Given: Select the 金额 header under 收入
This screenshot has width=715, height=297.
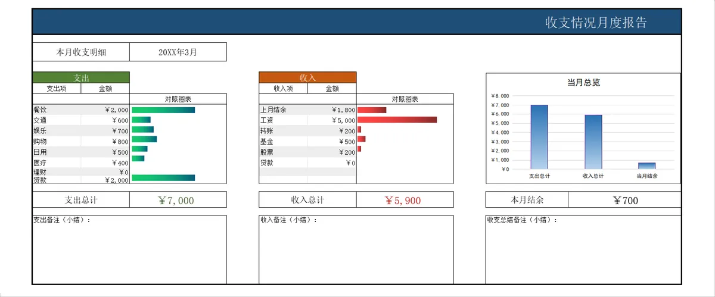Looking at the screenshot, I should [332, 88].
